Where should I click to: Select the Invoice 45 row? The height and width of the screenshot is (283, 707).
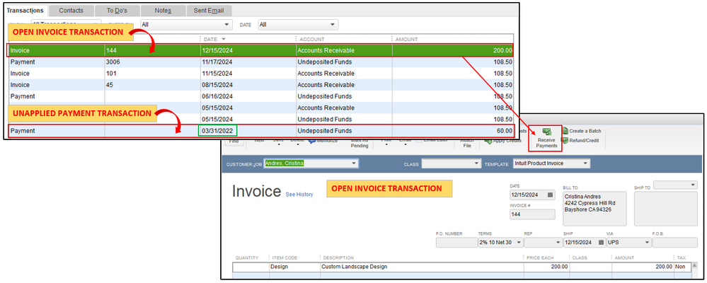[x=260, y=85]
